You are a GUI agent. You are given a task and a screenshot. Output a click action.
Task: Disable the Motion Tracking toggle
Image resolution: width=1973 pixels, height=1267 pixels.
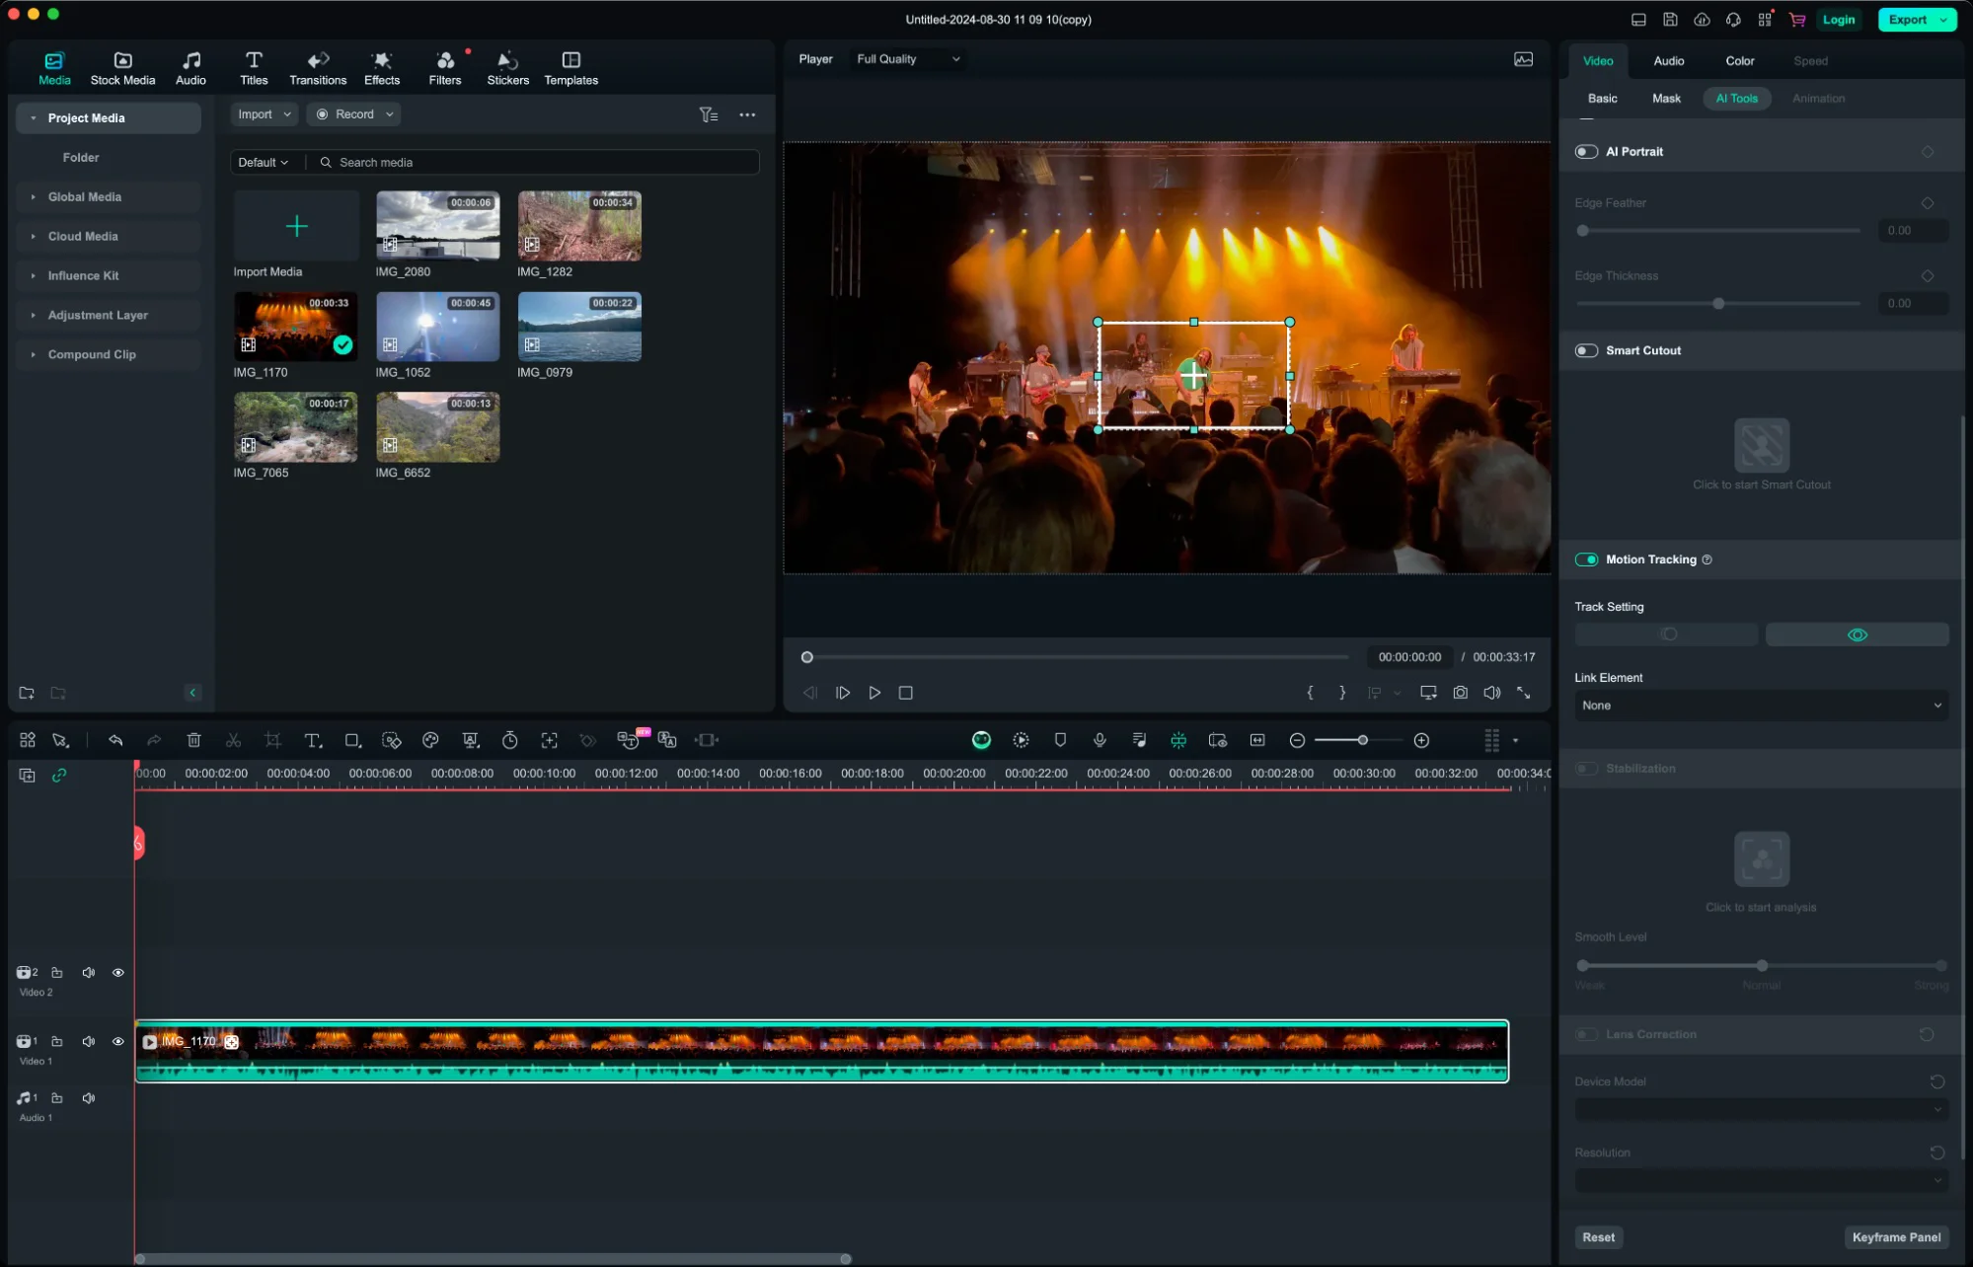(x=1586, y=559)
